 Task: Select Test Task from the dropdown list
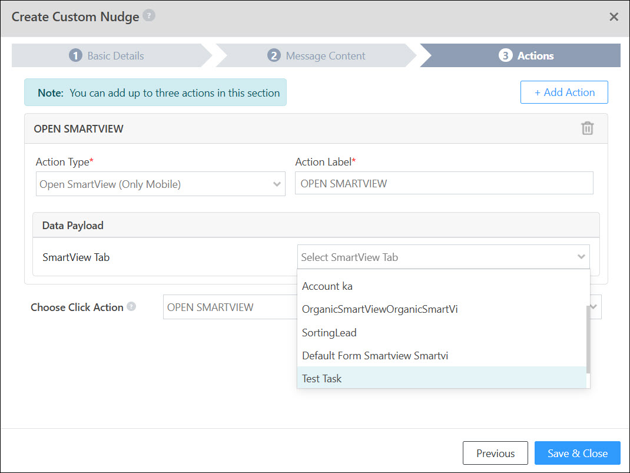[x=442, y=379]
